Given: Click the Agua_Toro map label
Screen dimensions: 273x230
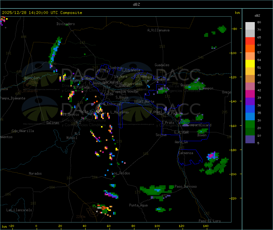Looking at the screenshot, I should (32, 78).
